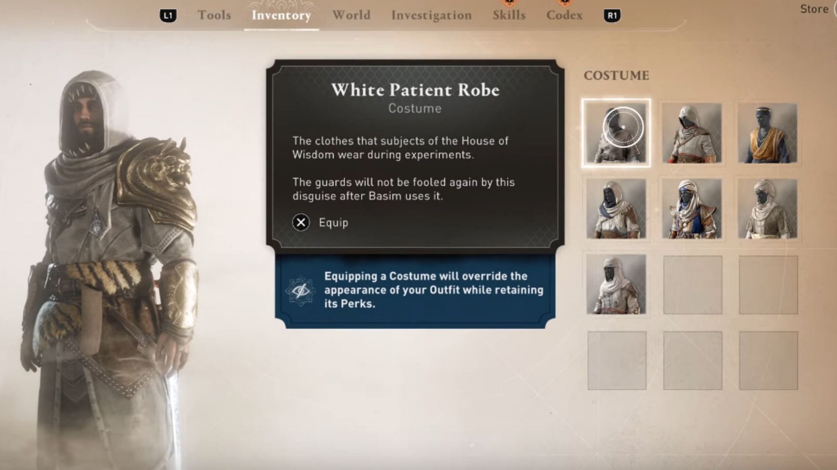Click the X button icon beside Equip
This screenshot has height=470, width=837.
(x=301, y=222)
